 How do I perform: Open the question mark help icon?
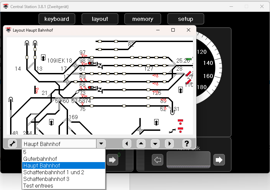coord(187,144)
